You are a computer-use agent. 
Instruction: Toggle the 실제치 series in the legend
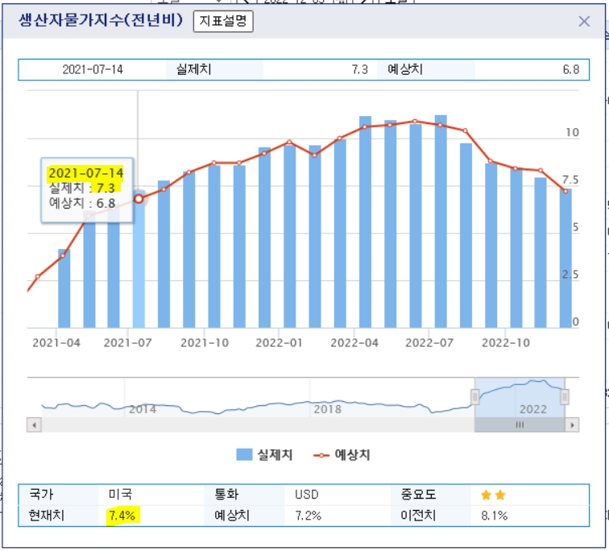[x=264, y=454]
